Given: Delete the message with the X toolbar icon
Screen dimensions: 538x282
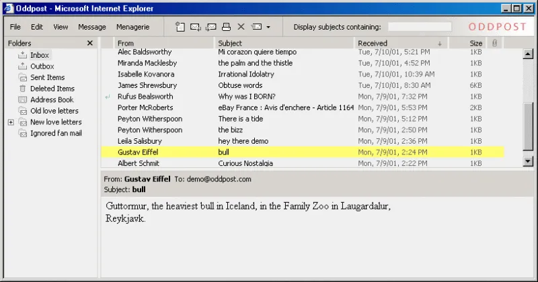Looking at the screenshot, I should (x=241, y=27).
